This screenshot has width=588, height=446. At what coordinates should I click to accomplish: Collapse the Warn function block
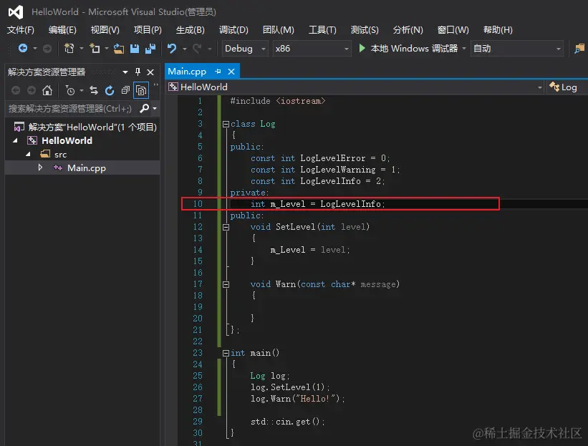226,284
